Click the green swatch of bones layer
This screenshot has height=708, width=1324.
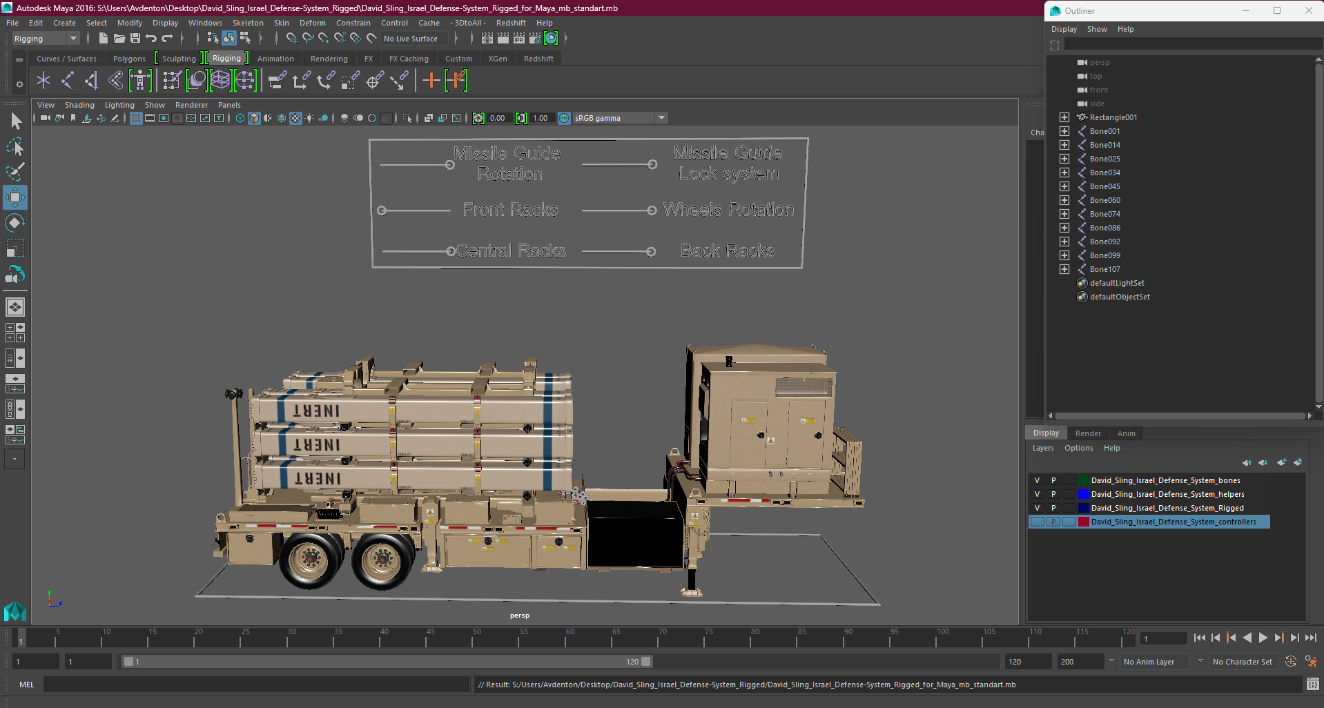(1084, 480)
